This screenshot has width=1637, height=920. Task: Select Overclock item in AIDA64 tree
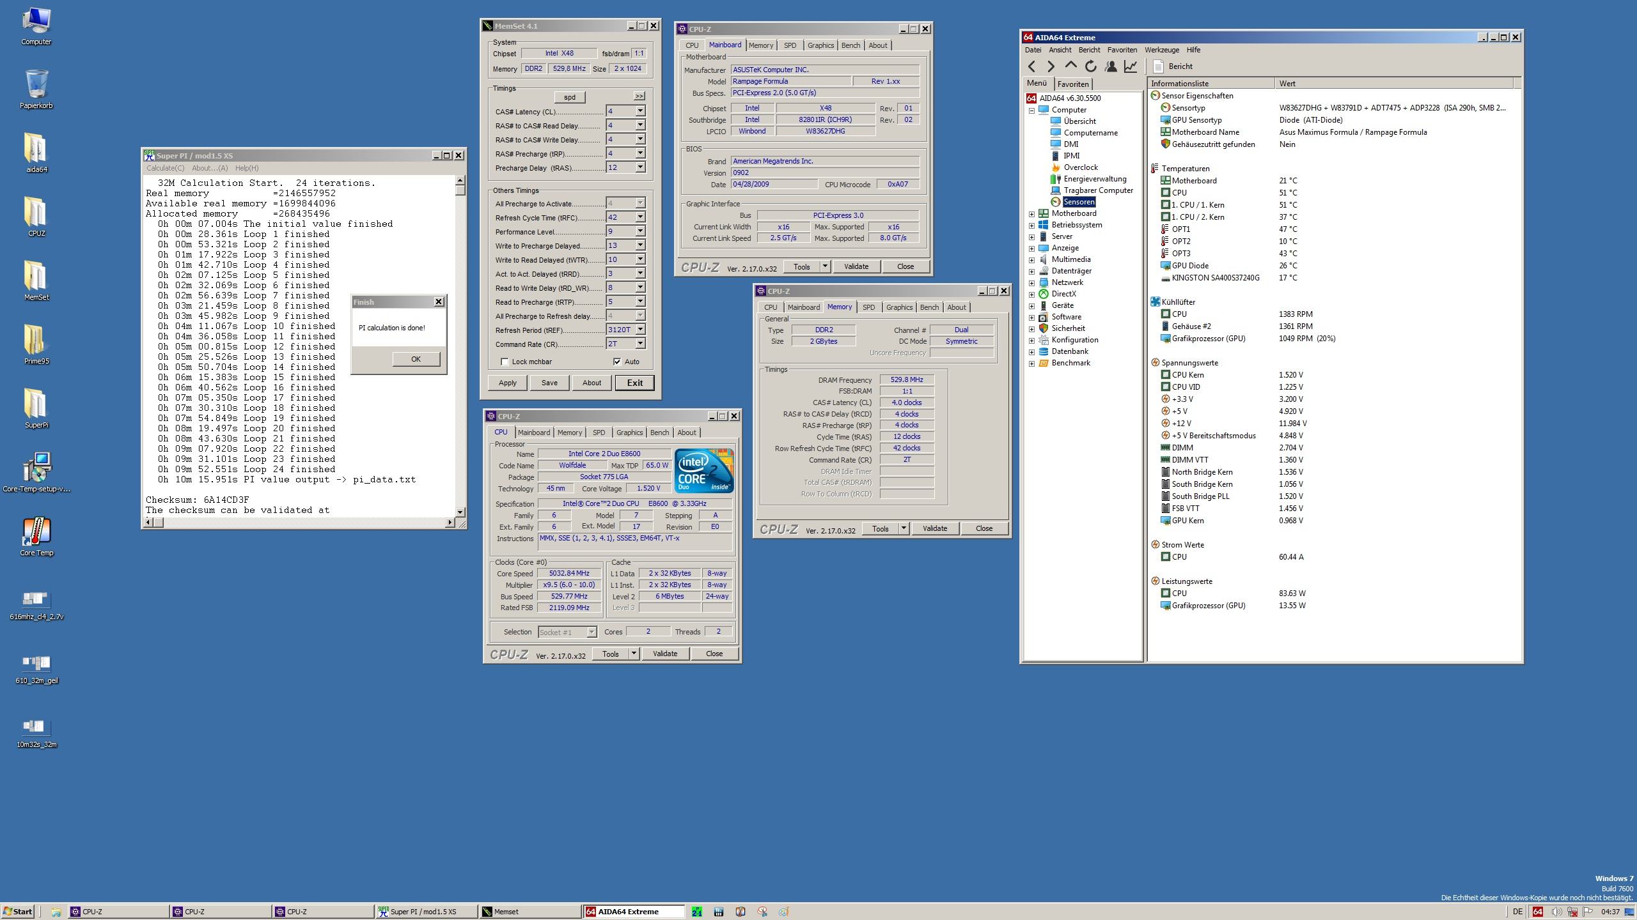pos(1080,167)
